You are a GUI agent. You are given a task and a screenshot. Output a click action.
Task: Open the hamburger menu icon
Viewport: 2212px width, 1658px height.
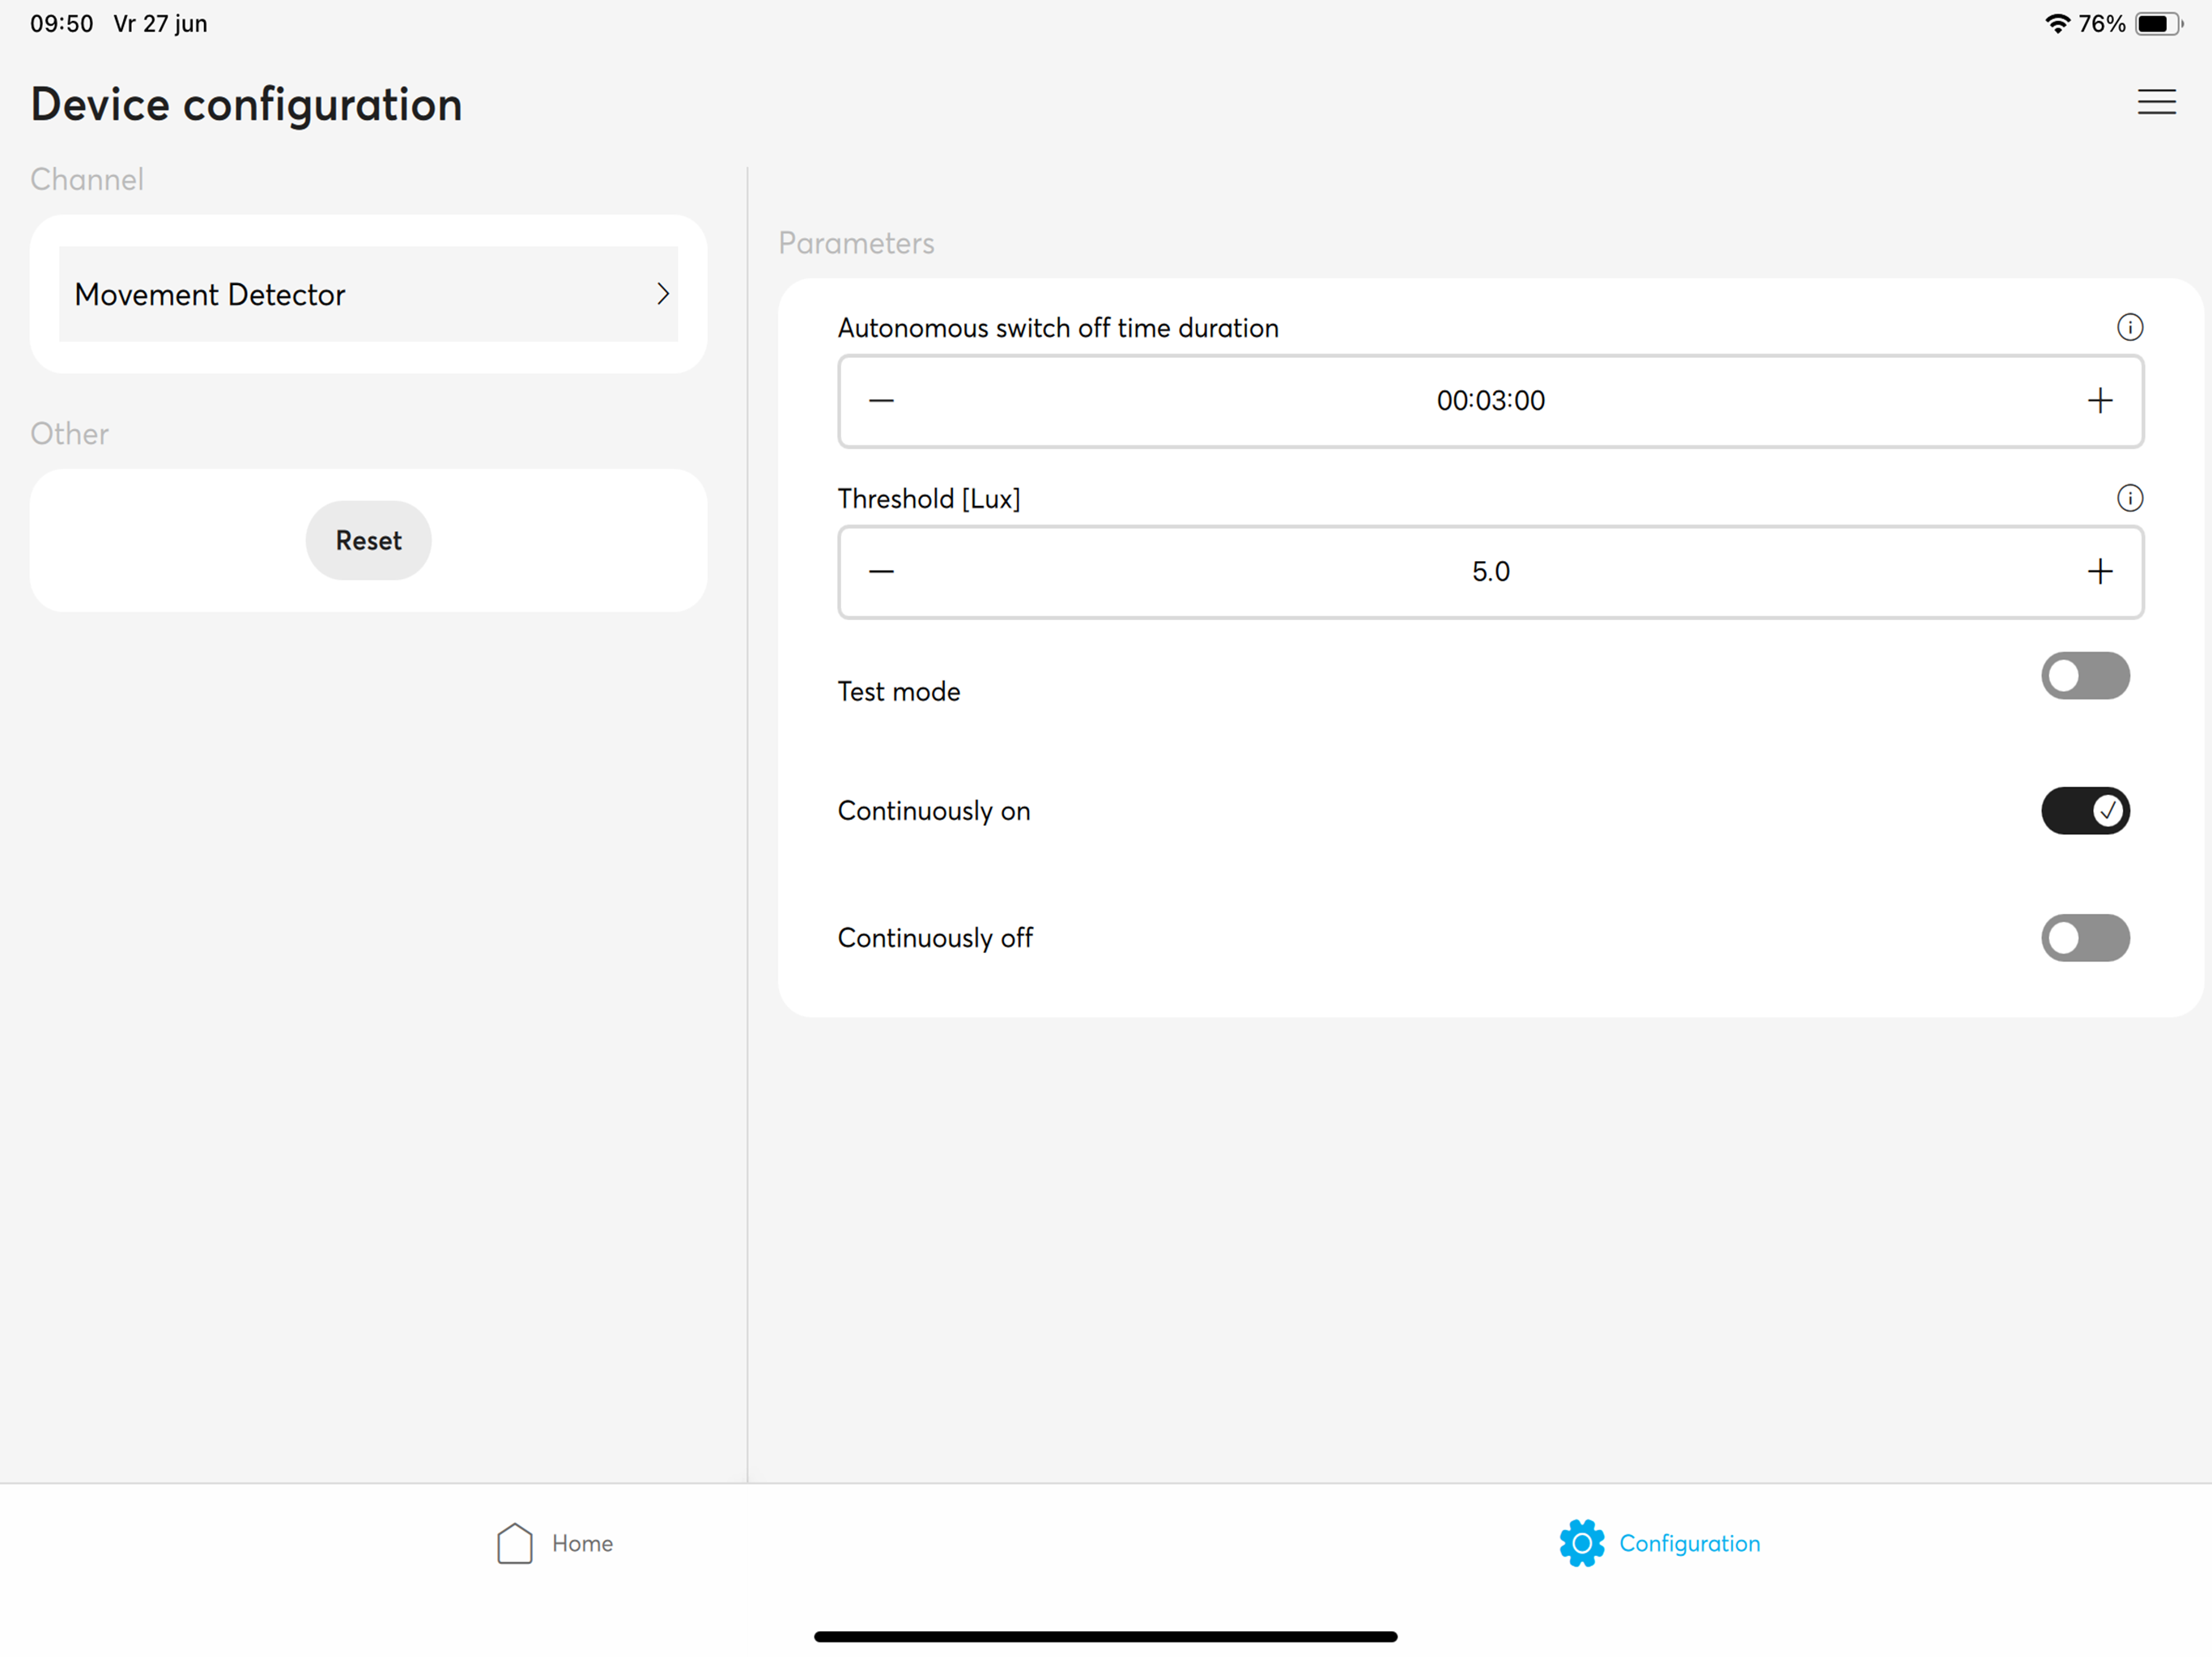click(x=2156, y=102)
